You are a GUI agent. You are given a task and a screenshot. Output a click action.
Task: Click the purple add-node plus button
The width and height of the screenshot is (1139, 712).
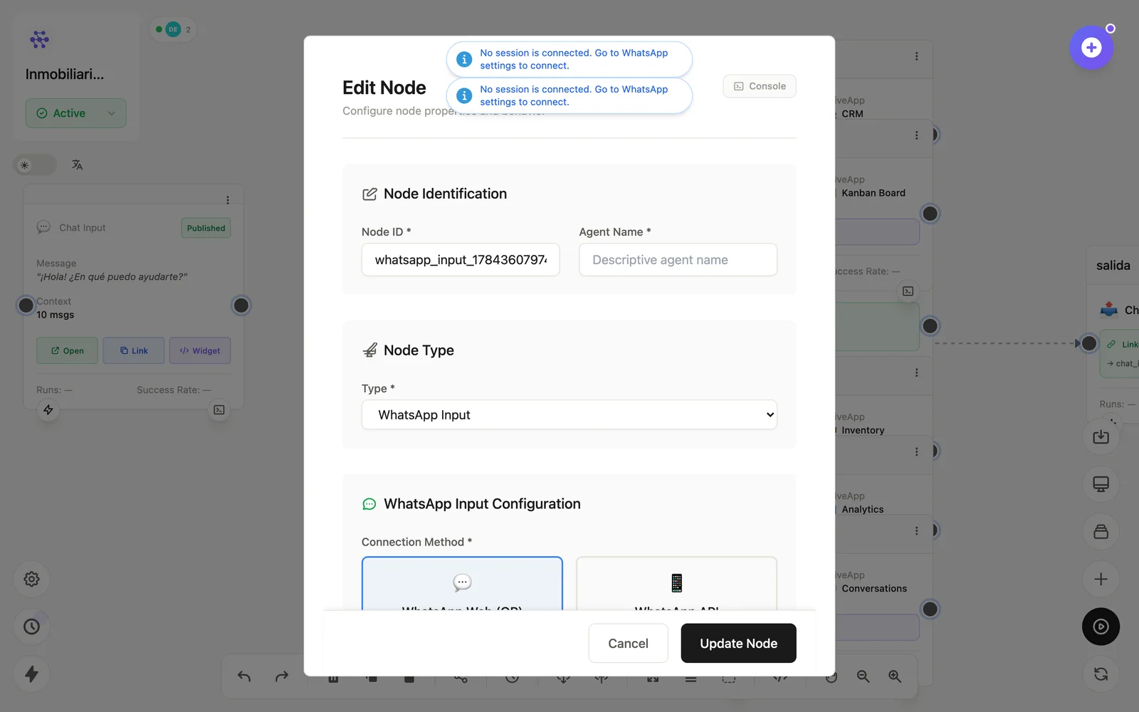[x=1091, y=48]
